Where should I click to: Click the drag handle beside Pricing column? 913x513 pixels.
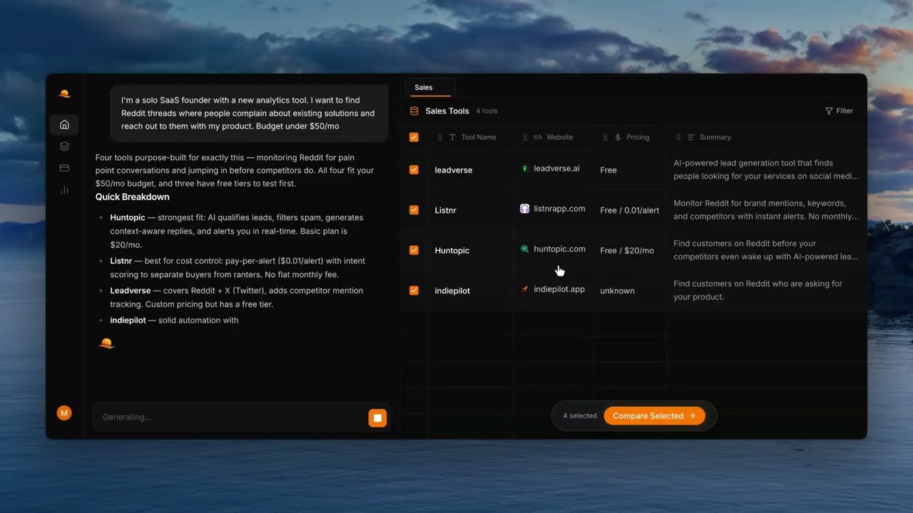[606, 138]
